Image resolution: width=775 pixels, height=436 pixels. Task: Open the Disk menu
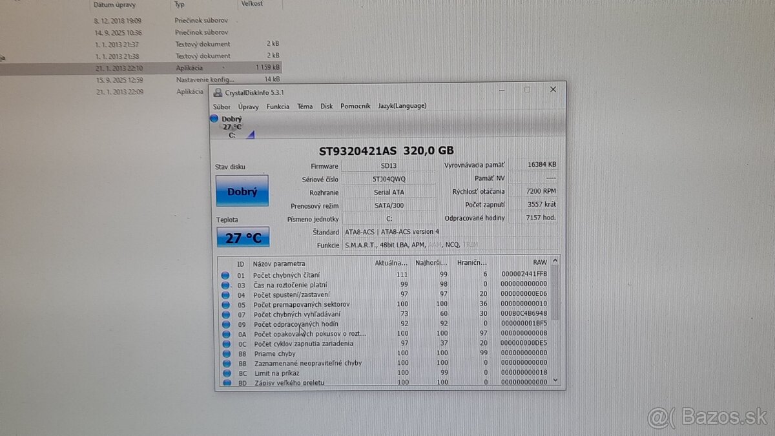point(326,106)
